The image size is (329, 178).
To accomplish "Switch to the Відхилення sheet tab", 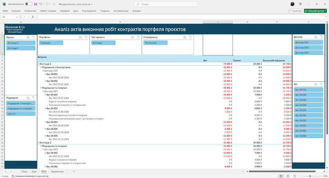I will [57, 171].
